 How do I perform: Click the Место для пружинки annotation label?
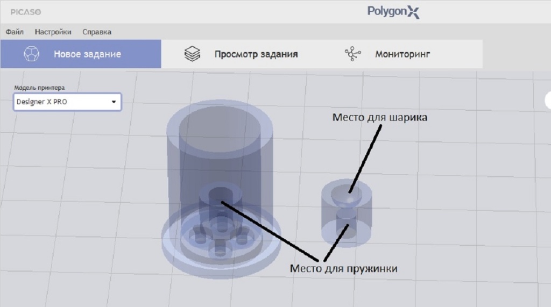coord(343,268)
